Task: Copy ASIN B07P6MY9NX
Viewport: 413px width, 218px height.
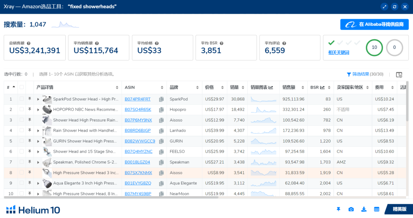Action: [x=161, y=120]
